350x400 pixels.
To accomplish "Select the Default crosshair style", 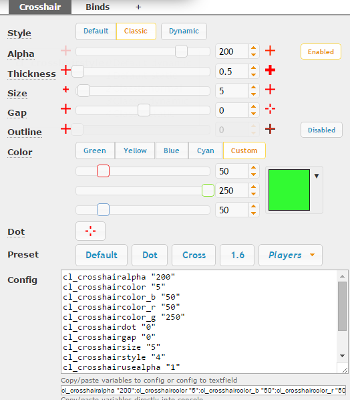I will click(96, 31).
